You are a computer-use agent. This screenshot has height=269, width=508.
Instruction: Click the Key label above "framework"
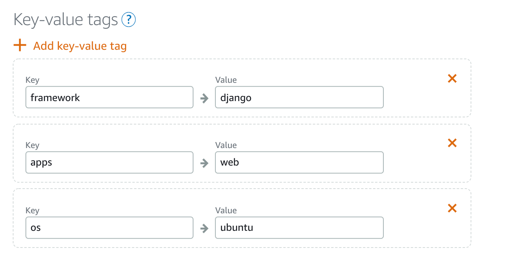pos(32,80)
